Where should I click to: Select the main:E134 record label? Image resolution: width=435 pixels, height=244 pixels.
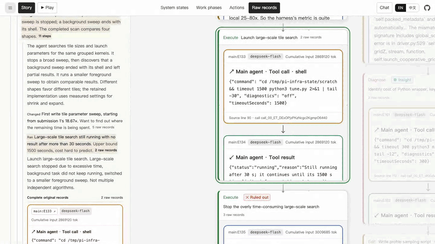point(237,142)
